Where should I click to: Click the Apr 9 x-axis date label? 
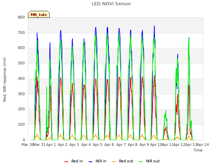pos(144,145)
